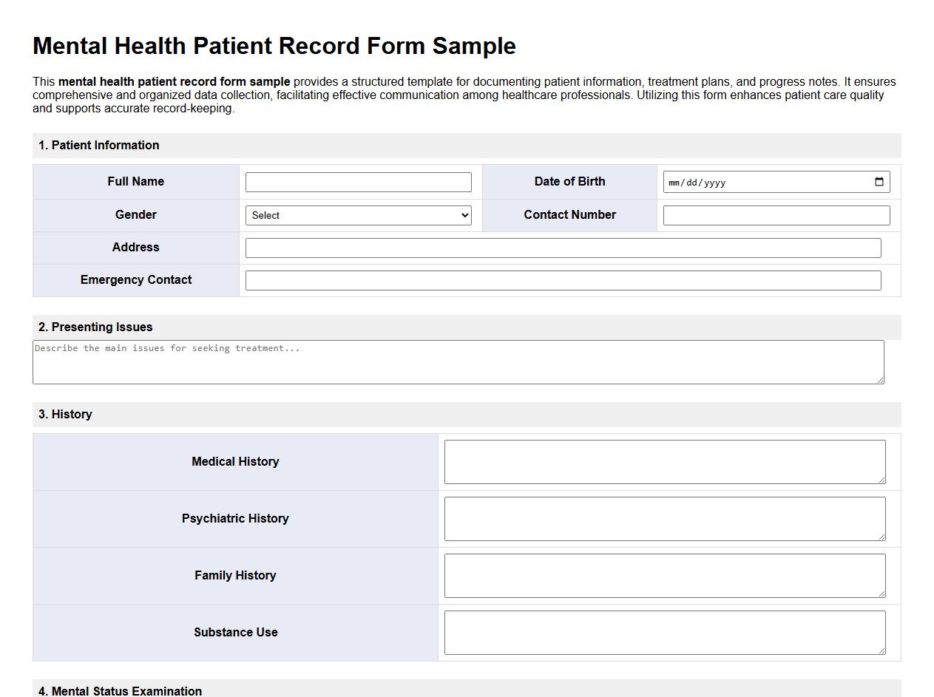This screenshot has width=934, height=697.
Task: Select the Address input field
Action: (564, 248)
